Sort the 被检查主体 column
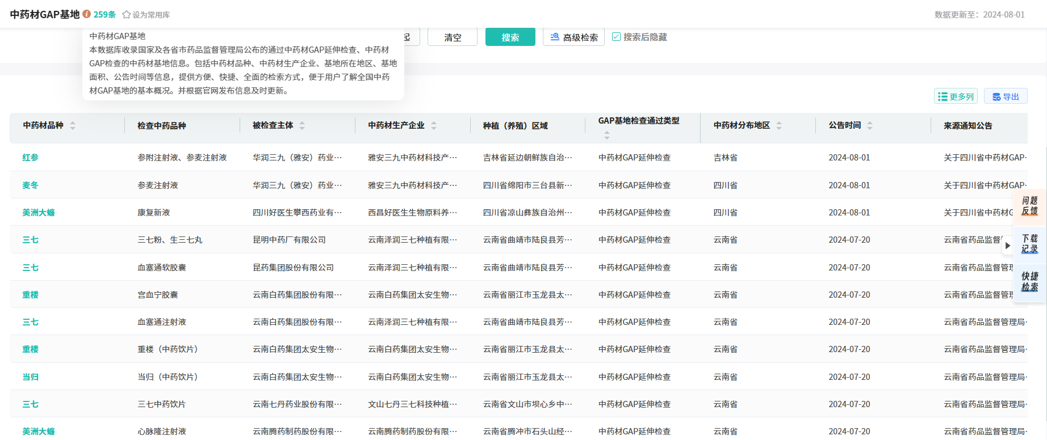 point(302,126)
